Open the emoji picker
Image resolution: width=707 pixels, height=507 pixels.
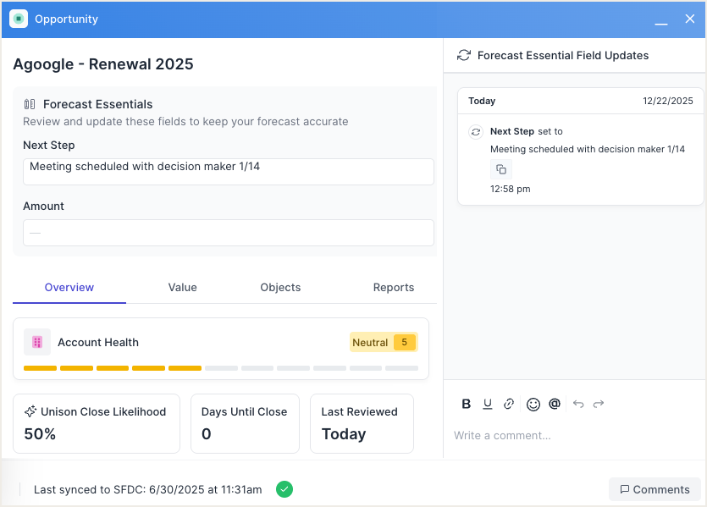533,405
